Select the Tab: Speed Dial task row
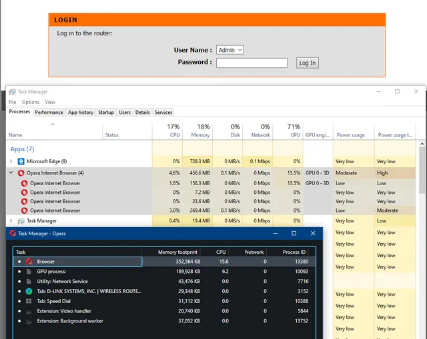The image size is (427, 339). [165, 301]
